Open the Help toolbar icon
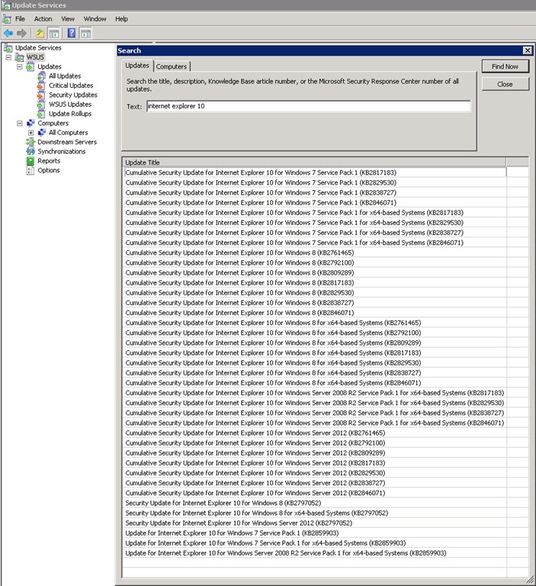Screen dimensions: 536x586 [x=72, y=34]
